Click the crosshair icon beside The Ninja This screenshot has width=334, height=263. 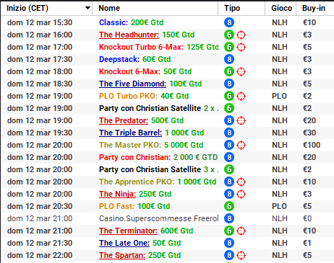(x=241, y=194)
